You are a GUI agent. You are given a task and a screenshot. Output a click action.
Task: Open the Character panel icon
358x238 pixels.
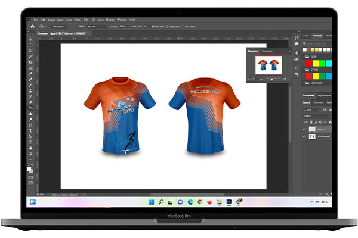point(296,68)
